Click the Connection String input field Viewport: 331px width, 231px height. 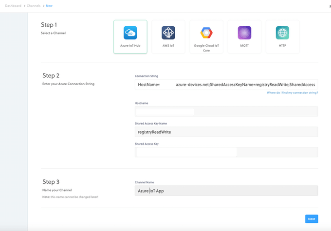click(226, 84)
